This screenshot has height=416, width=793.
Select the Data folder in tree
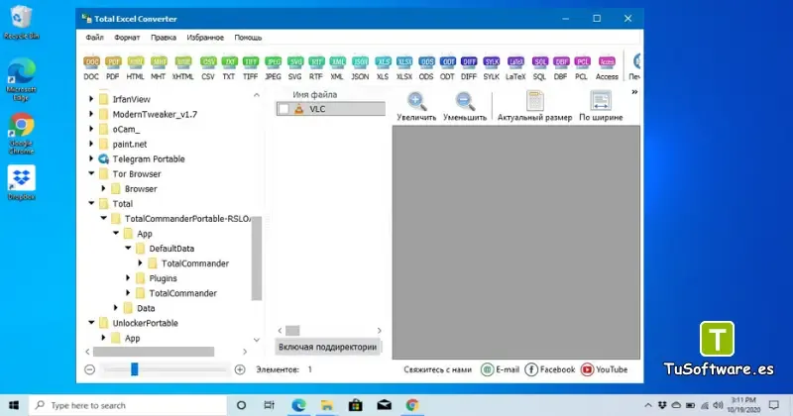(146, 308)
